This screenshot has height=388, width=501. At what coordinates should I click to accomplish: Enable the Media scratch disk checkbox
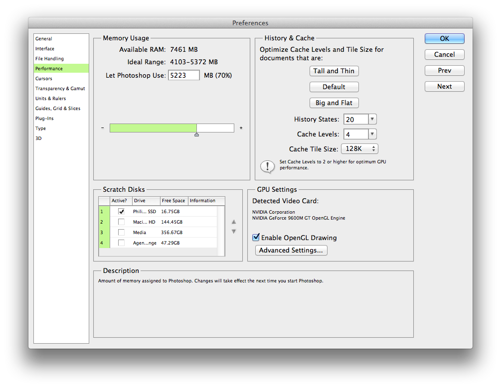(x=122, y=233)
